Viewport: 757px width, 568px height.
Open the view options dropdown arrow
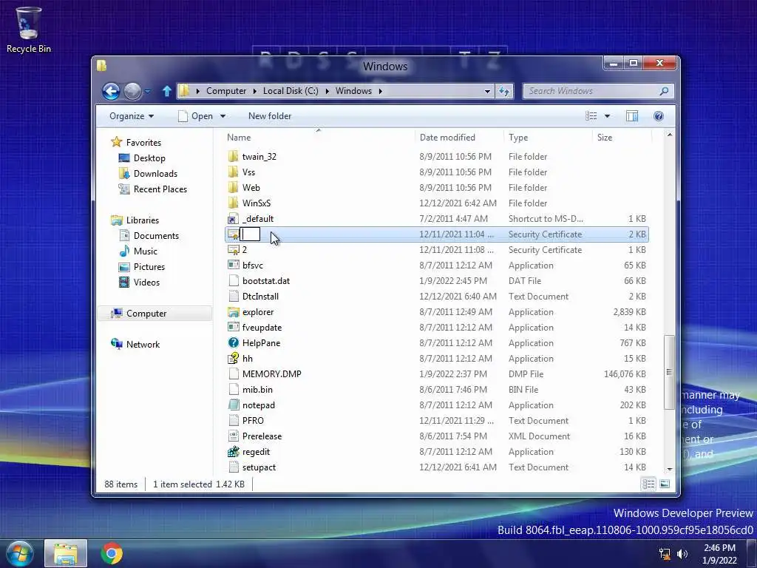(x=608, y=116)
